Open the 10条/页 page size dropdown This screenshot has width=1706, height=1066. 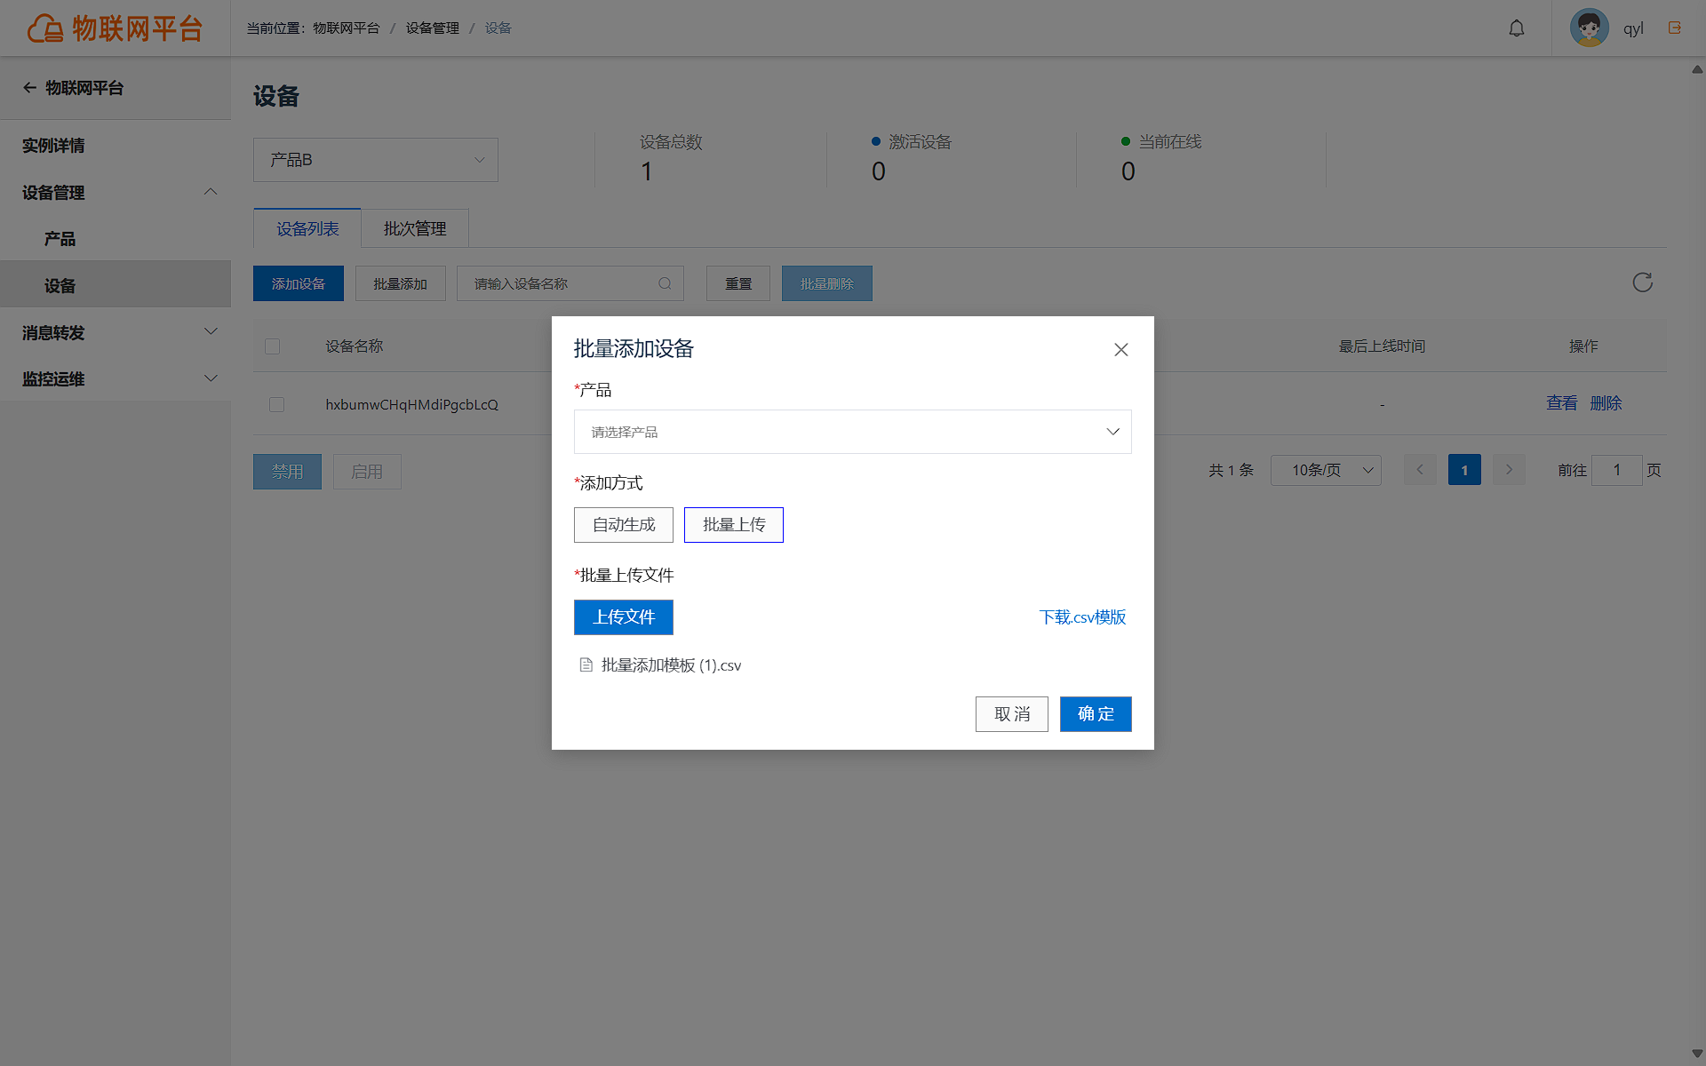(1326, 470)
